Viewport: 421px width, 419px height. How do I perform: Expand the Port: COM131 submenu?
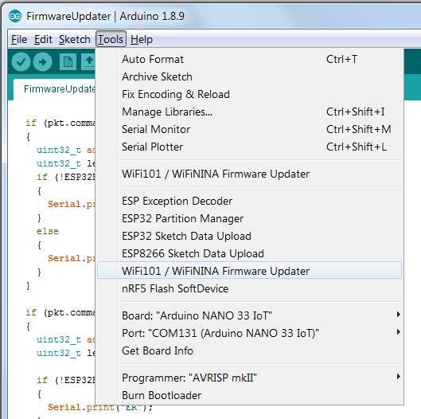click(250, 333)
